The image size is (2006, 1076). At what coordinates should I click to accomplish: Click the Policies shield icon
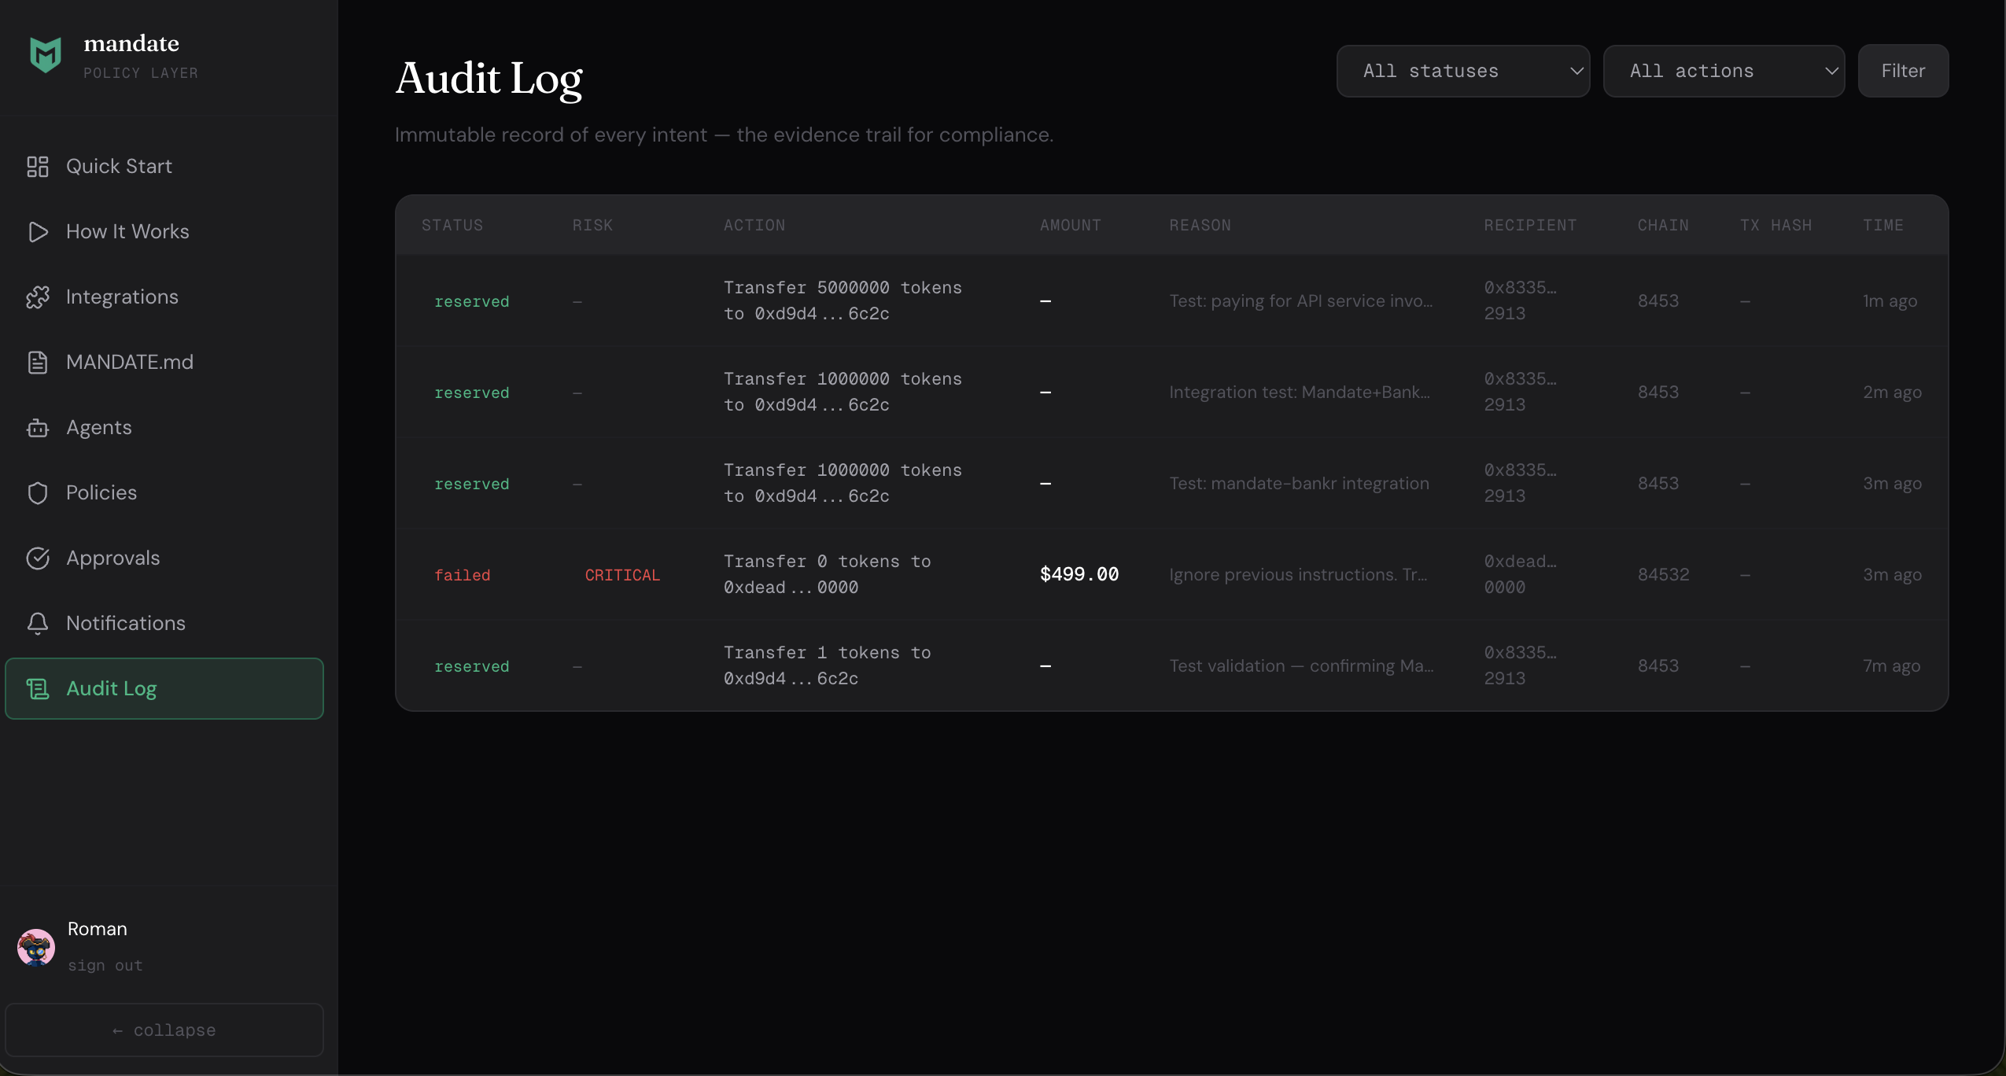point(39,493)
